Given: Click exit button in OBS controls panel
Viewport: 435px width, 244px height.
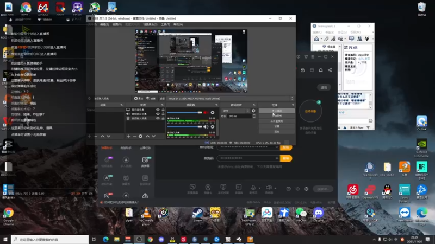Looking at the screenshot, I should click(277, 132).
